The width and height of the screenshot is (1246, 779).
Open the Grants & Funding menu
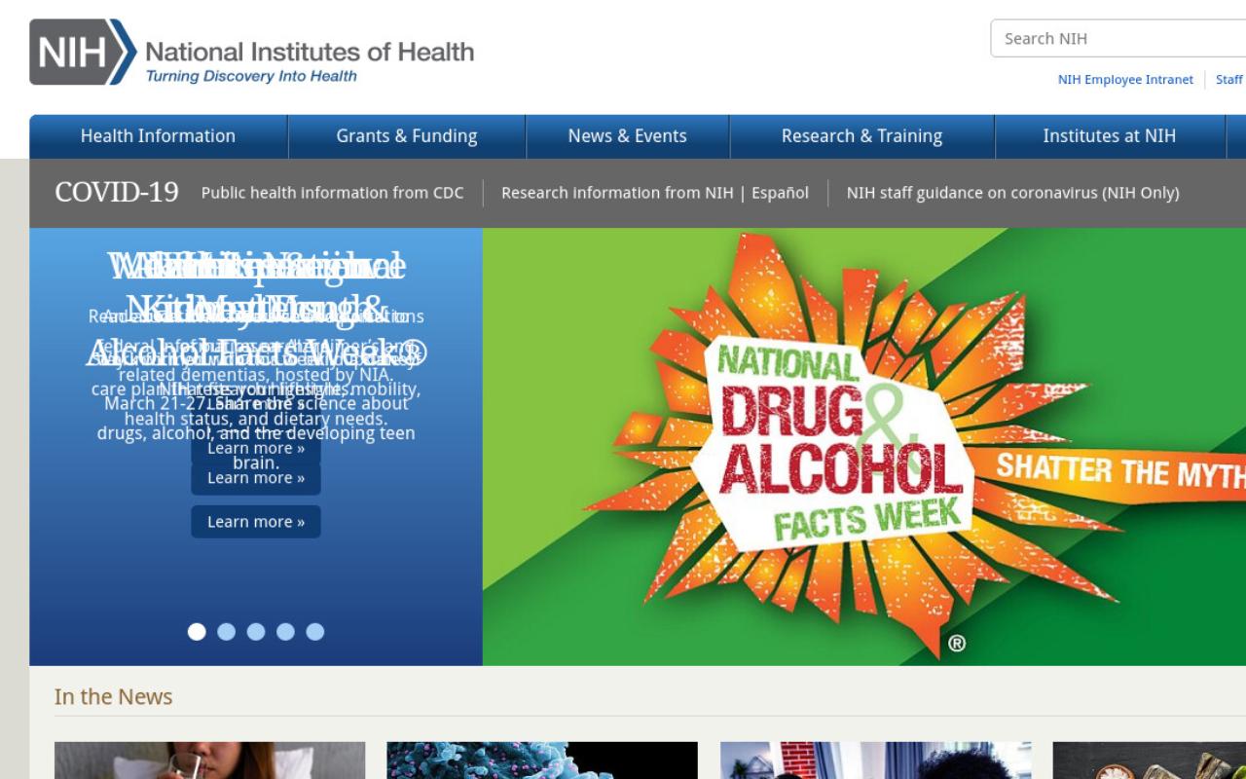[x=407, y=136]
